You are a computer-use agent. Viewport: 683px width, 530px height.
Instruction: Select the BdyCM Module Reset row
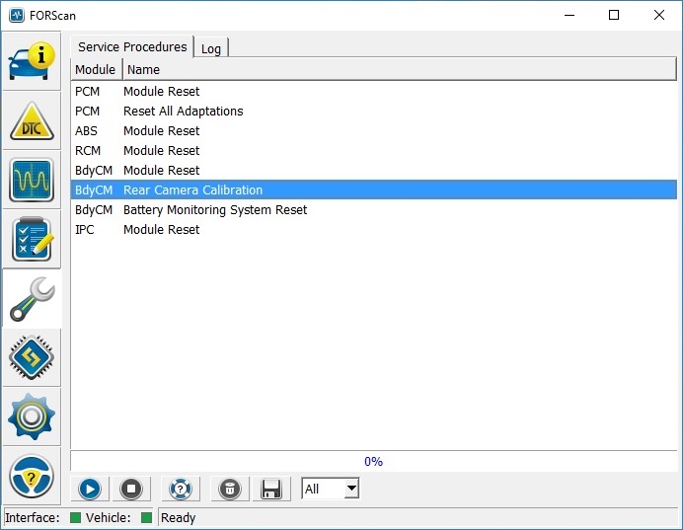pyautogui.click(x=374, y=171)
